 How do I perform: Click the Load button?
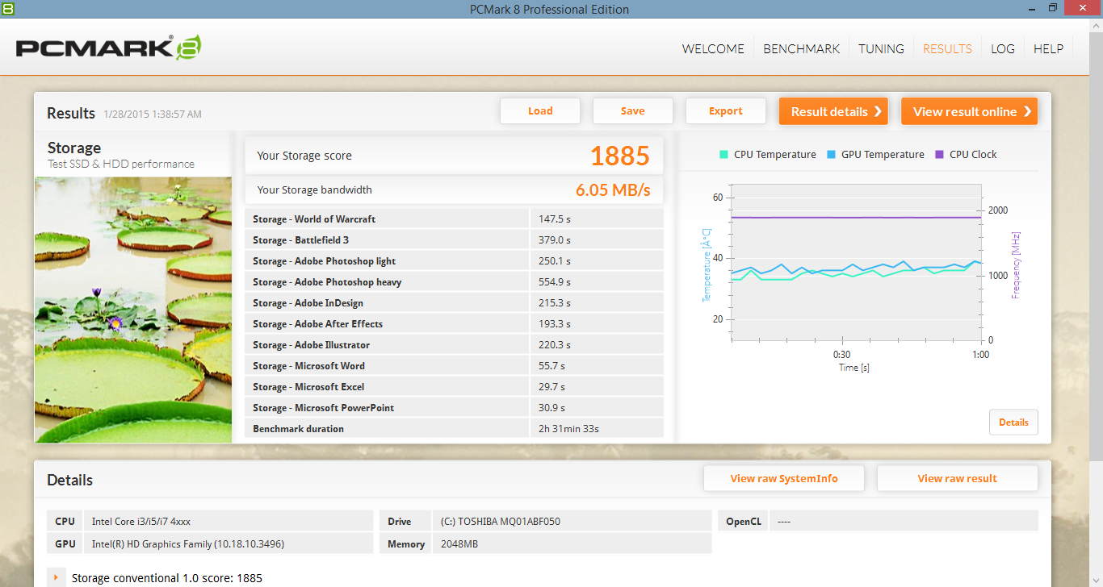pos(540,111)
